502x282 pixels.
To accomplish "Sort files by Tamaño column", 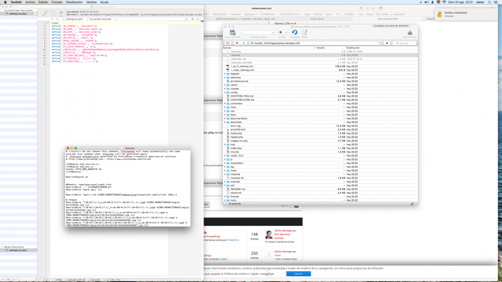I will coord(320,48).
